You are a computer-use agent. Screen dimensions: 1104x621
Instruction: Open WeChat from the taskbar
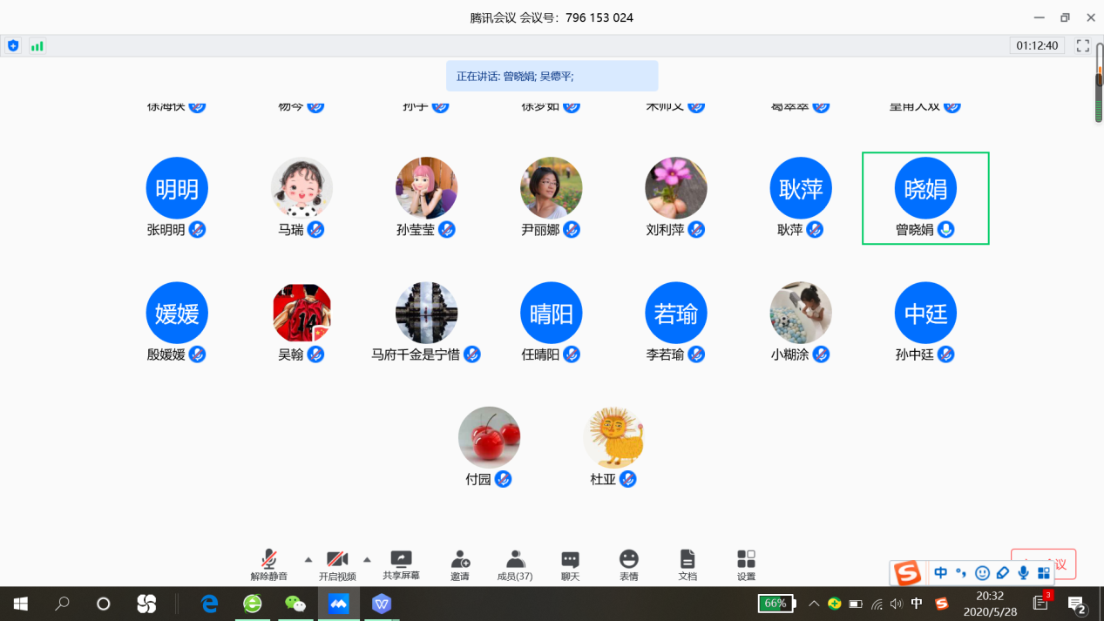pyautogui.click(x=295, y=604)
